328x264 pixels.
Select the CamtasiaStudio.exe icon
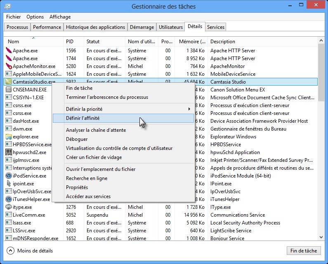pyautogui.click(x=9, y=82)
